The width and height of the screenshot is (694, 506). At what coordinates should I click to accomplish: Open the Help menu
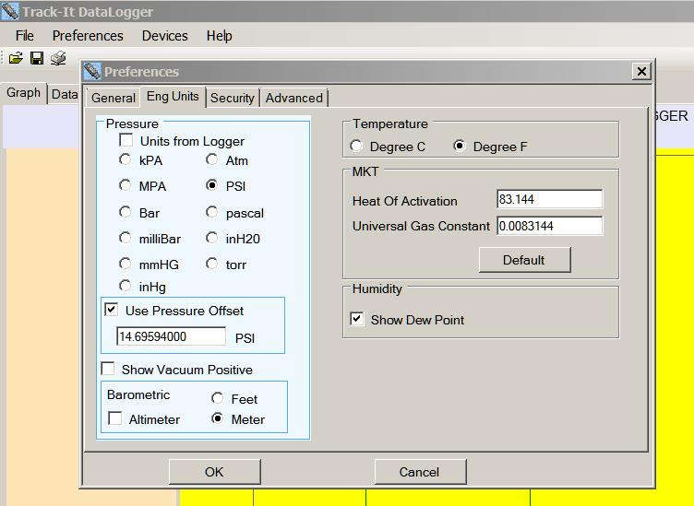(x=219, y=35)
